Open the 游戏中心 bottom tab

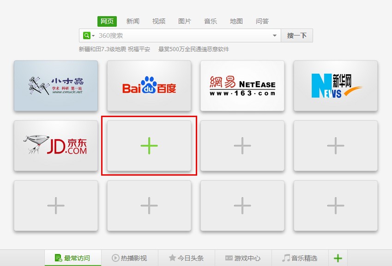pyautogui.click(x=243, y=258)
